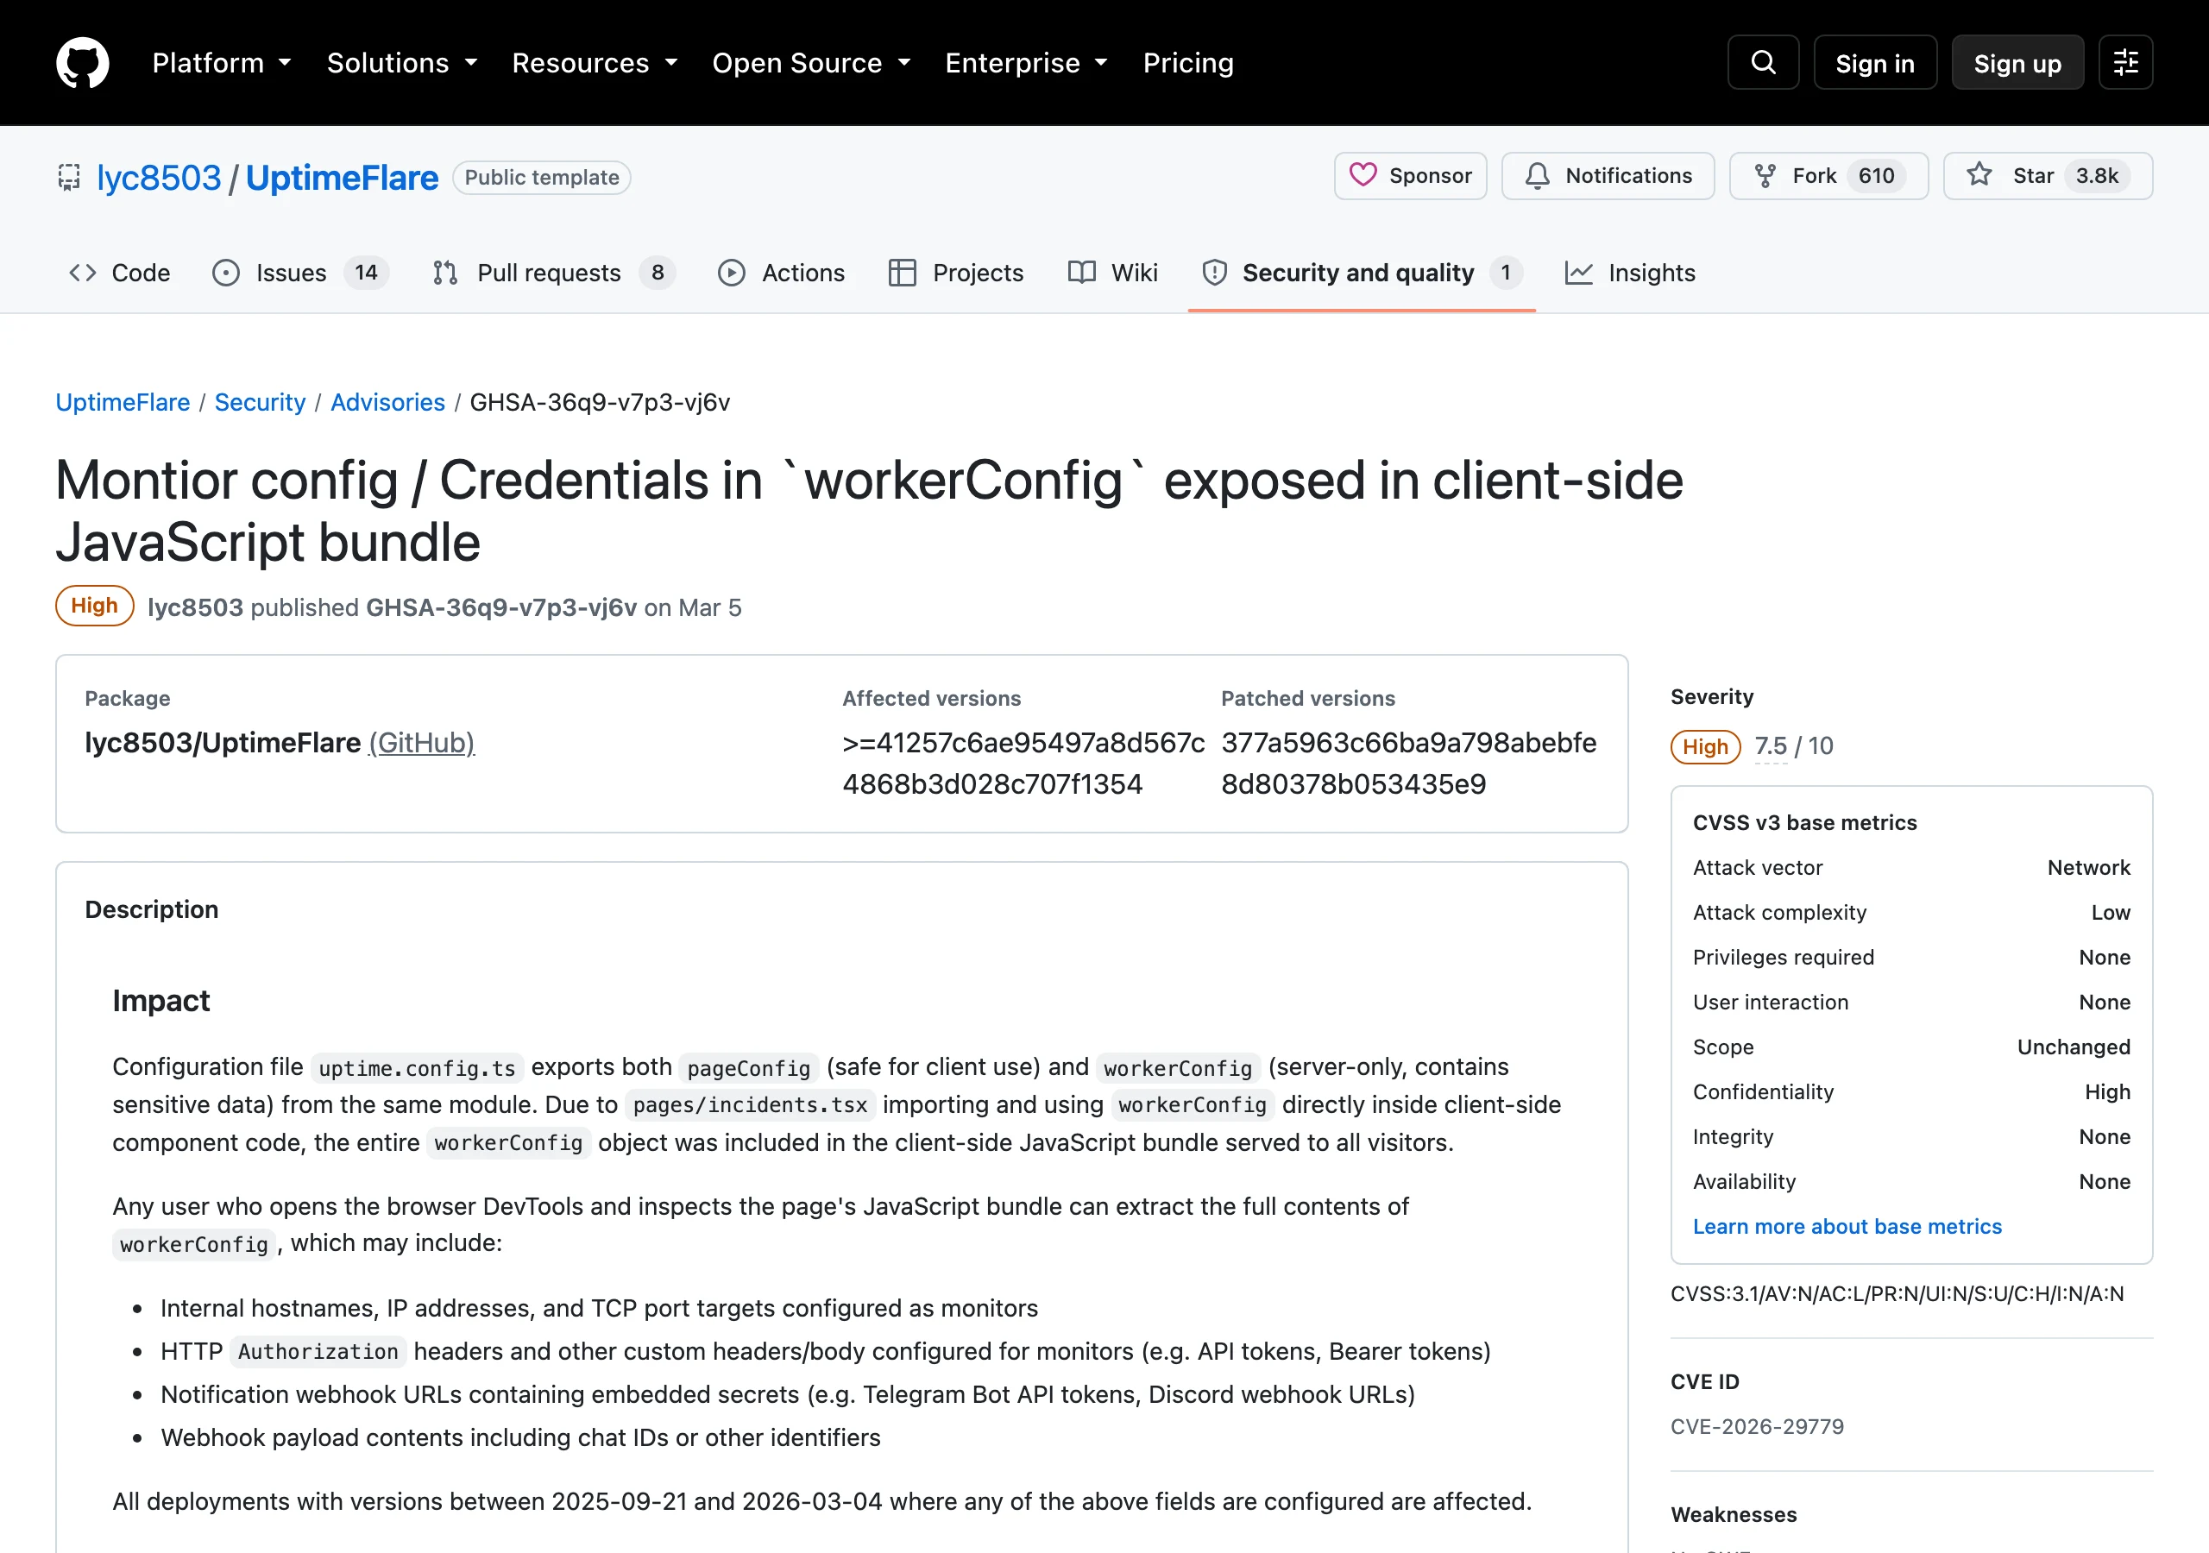The height and width of the screenshot is (1553, 2209).
Task: Click the repository template icon beside lyc8503
Action: [69, 178]
